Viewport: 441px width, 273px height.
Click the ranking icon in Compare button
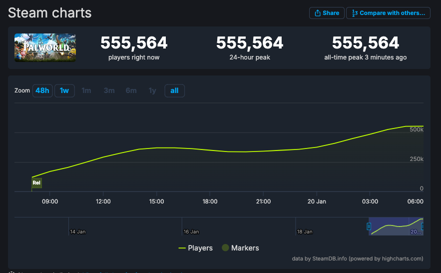355,13
